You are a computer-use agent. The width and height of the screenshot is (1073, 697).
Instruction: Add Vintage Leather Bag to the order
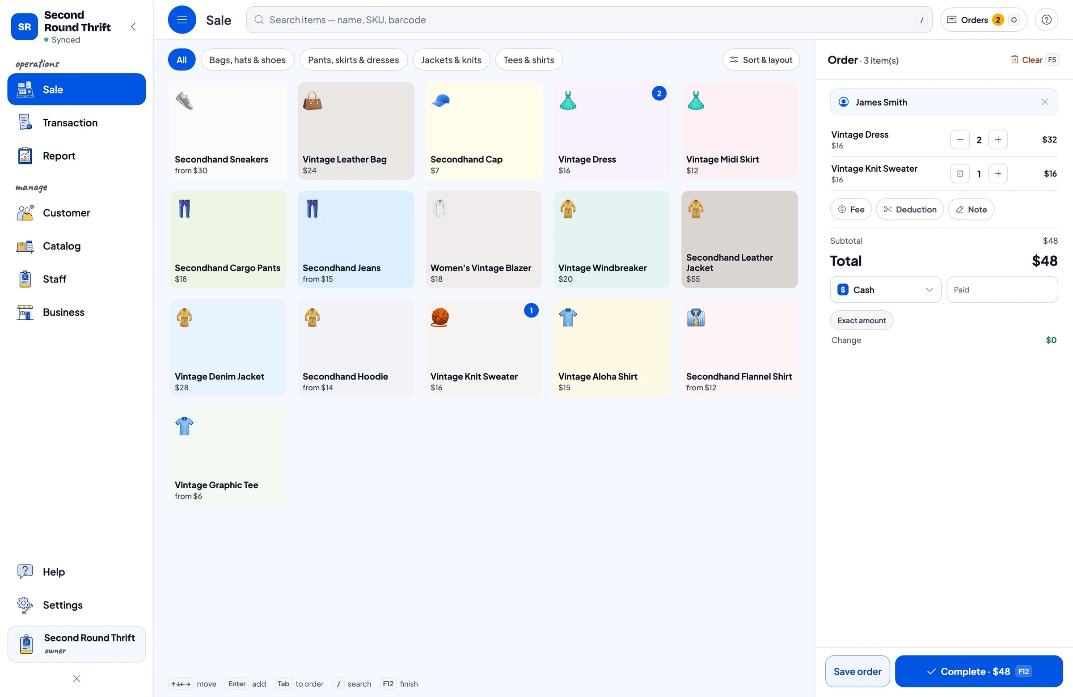(356, 131)
